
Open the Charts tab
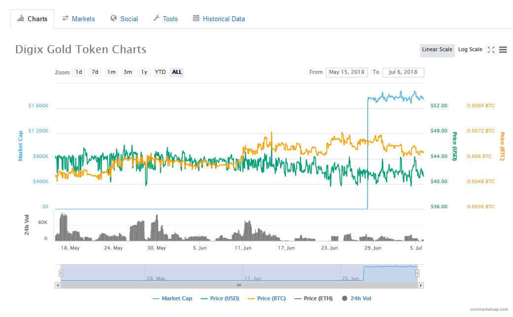coord(33,19)
